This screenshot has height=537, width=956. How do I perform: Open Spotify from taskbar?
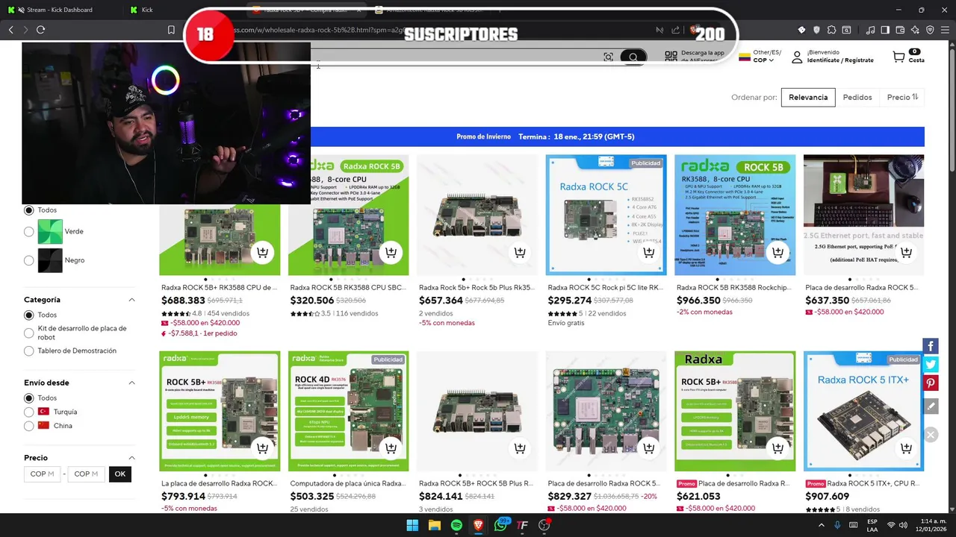(x=456, y=525)
